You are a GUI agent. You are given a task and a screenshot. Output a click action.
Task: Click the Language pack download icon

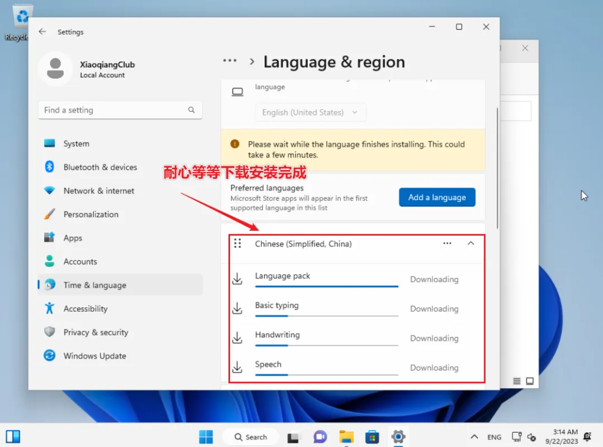click(x=237, y=279)
